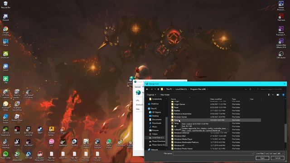Select the DroidCam desktop icon
290x163 pixels.
tap(5, 55)
